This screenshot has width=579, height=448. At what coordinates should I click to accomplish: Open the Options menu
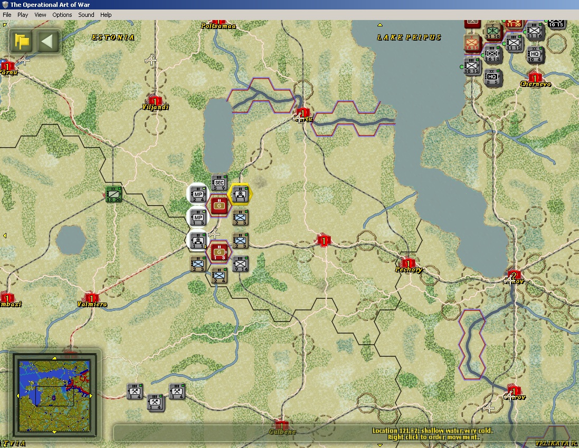(x=62, y=15)
